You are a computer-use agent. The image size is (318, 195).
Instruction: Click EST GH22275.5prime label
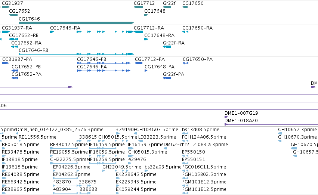pyautogui.click(x=70, y=159)
